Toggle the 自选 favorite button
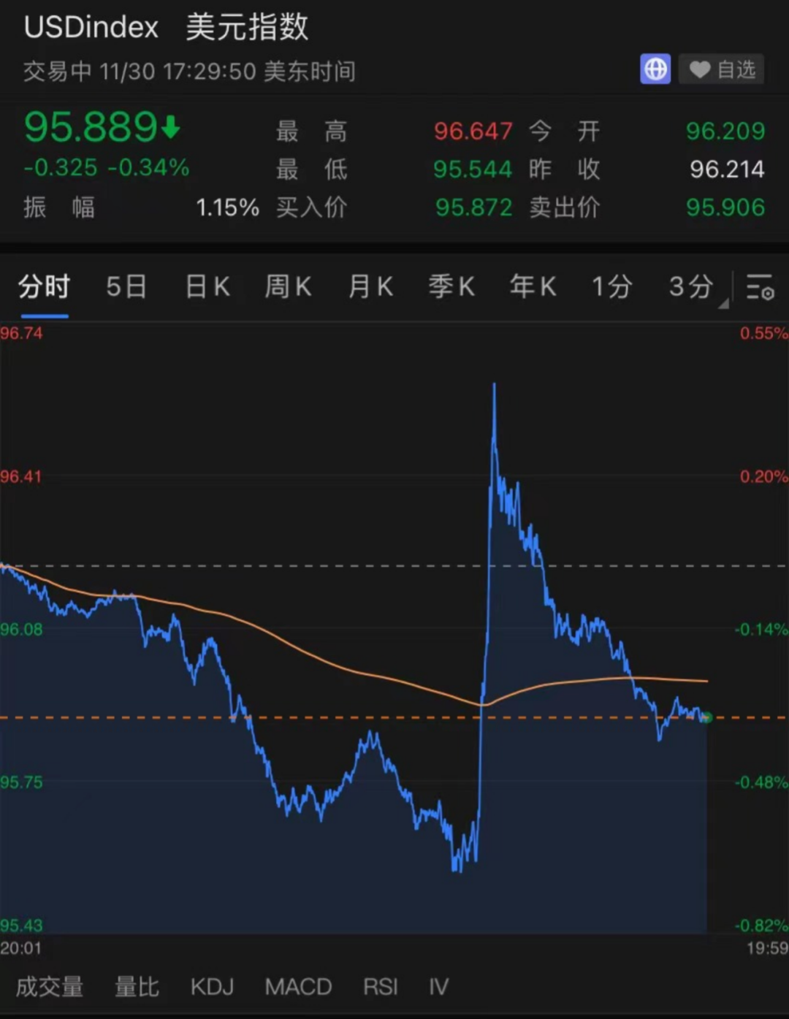 tap(721, 69)
